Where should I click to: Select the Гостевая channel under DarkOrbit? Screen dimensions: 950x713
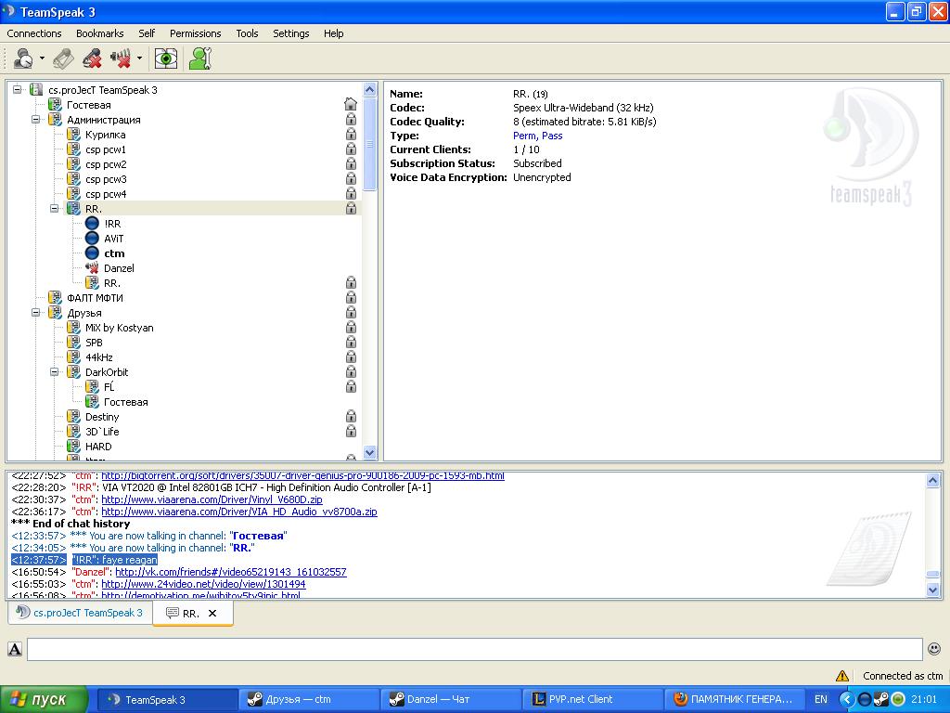point(125,402)
